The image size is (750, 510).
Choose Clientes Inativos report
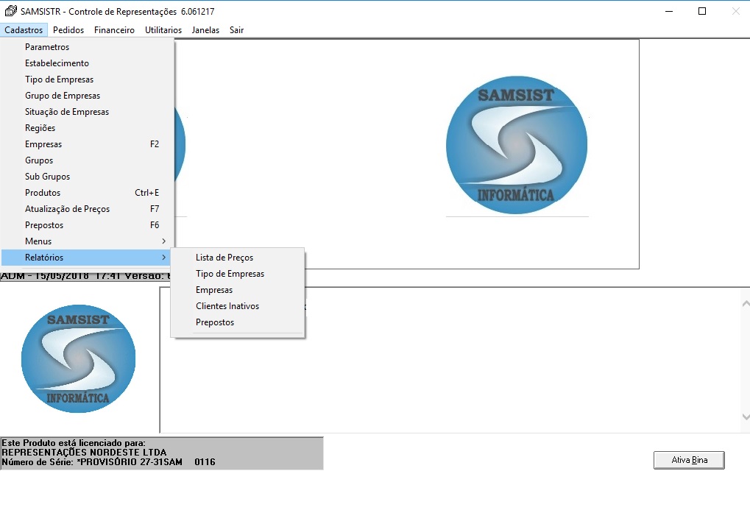tap(237, 306)
